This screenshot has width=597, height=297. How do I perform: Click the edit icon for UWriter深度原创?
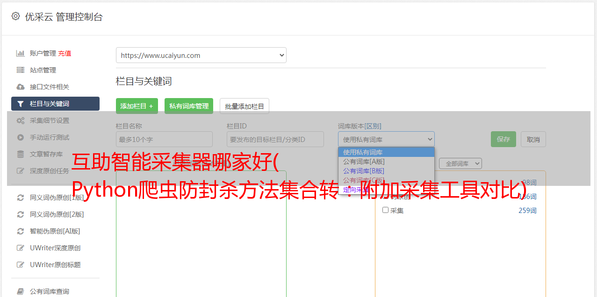coord(21,248)
